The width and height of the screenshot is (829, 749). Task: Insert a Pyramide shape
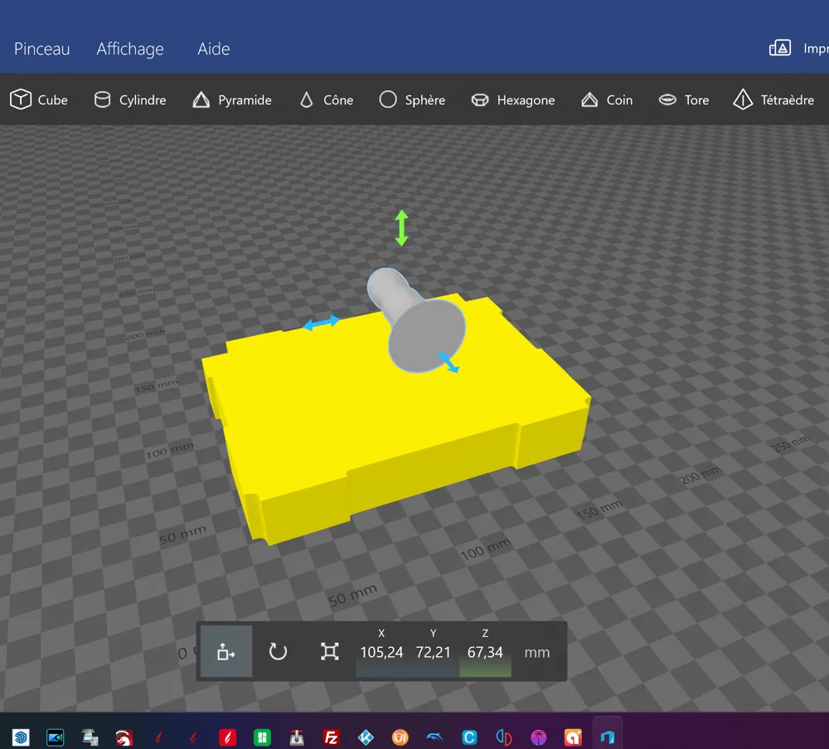pyautogui.click(x=232, y=100)
